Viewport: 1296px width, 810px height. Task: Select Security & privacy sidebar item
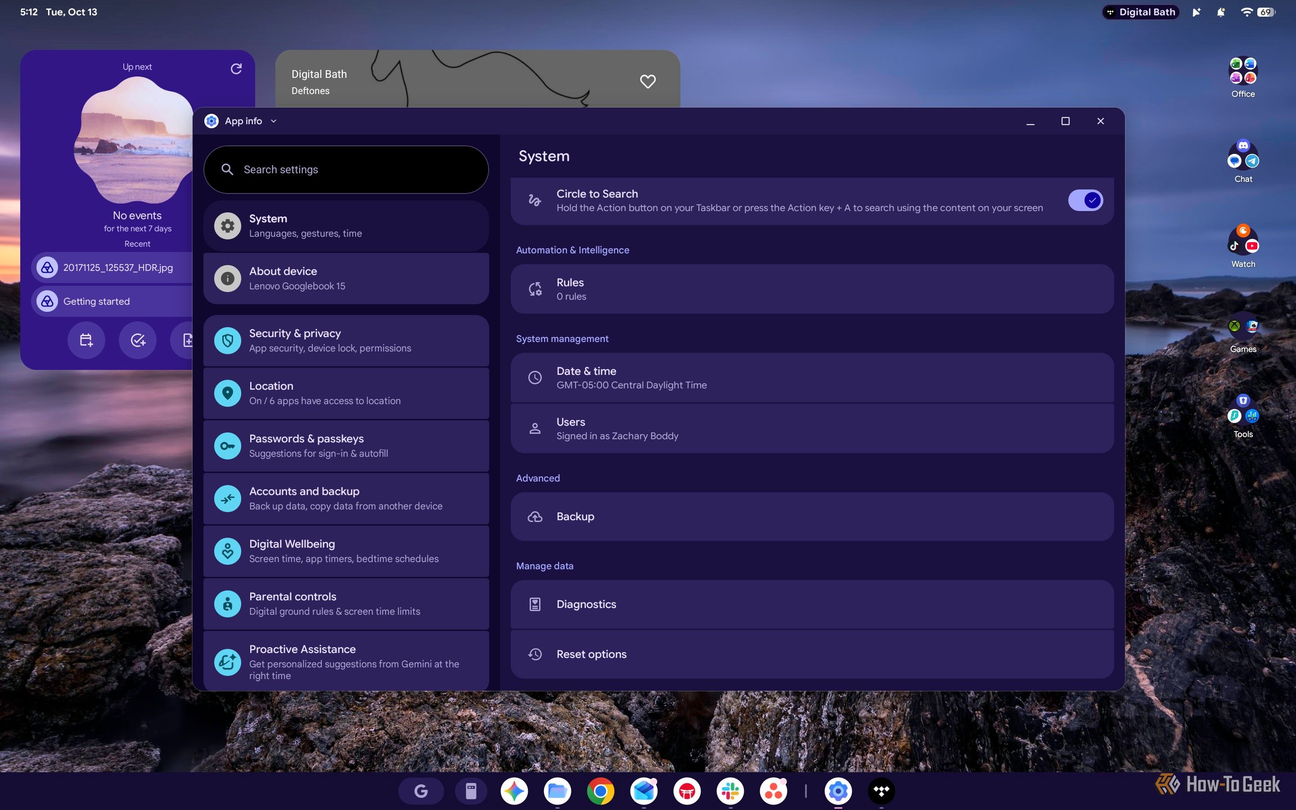pyautogui.click(x=346, y=340)
